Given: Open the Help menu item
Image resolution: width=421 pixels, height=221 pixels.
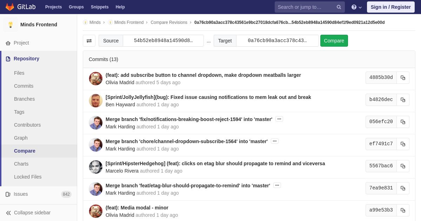Looking at the screenshot, I should click(120, 7).
